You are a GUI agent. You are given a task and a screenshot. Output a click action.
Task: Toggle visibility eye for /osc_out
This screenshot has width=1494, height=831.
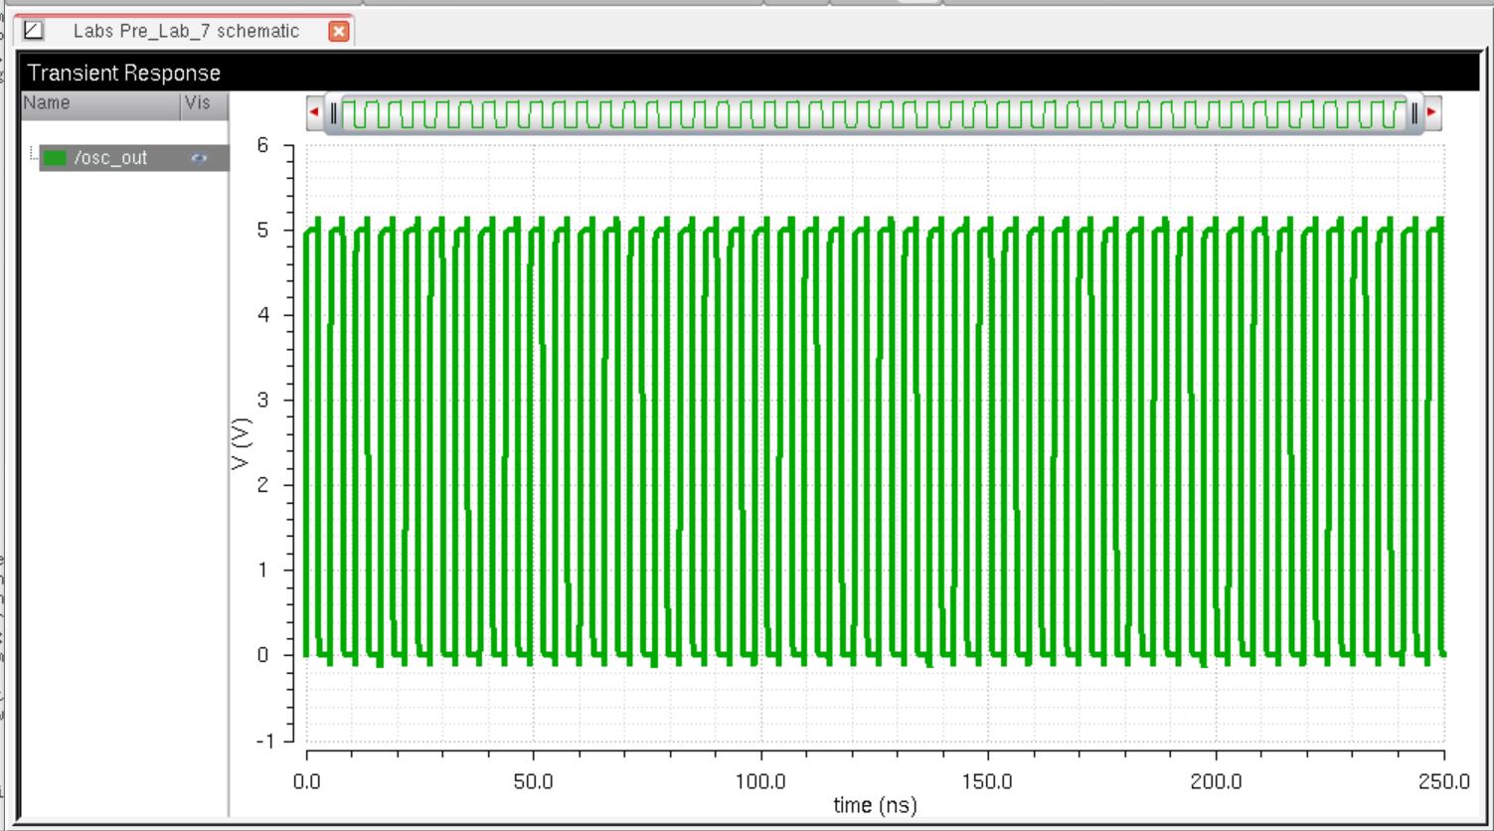pyautogui.click(x=199, y=158)
